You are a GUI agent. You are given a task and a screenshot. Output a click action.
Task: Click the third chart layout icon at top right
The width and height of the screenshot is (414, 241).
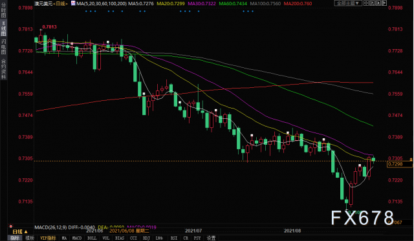[x=378, y=3]
